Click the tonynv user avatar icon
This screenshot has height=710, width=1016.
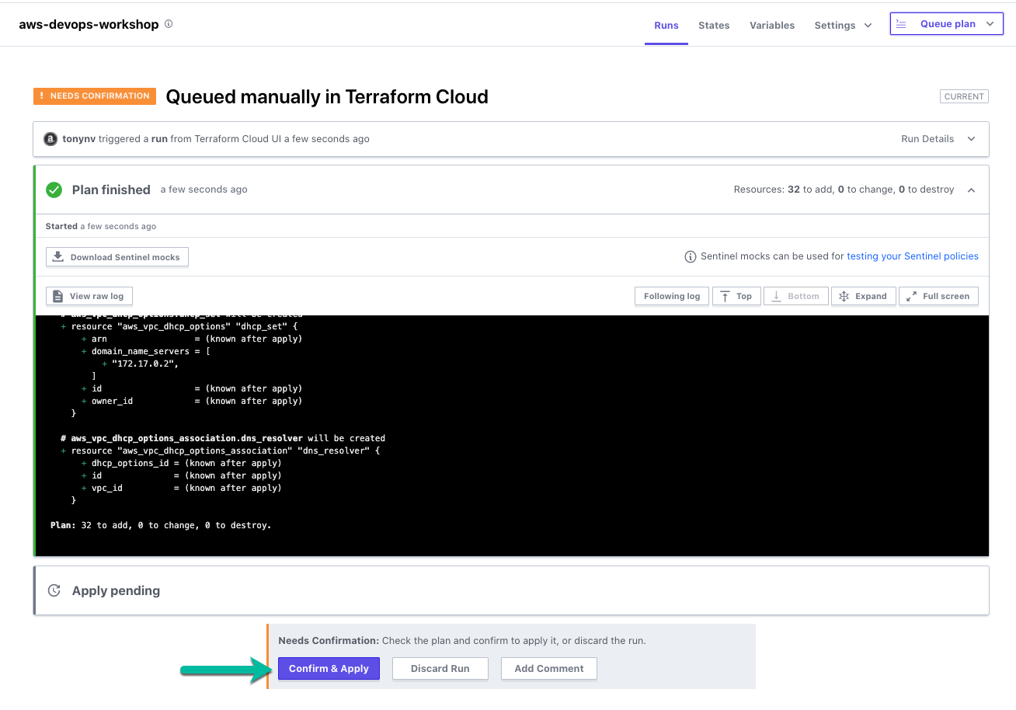[x=50, y=139]
